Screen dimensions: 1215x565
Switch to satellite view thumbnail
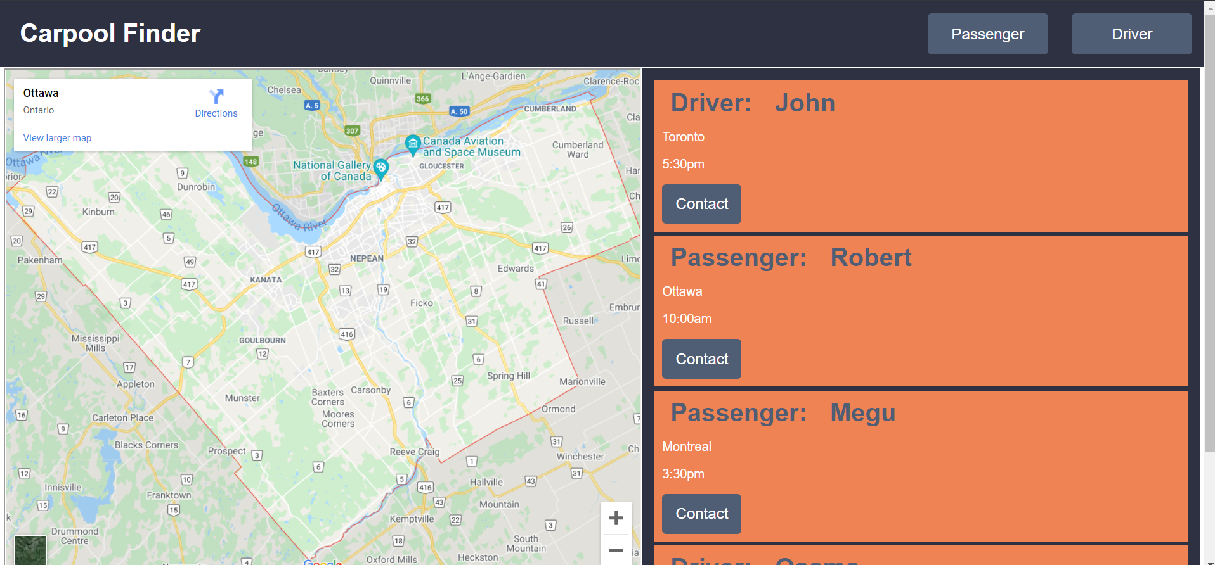pyautogui.click(x=30, y=550)
